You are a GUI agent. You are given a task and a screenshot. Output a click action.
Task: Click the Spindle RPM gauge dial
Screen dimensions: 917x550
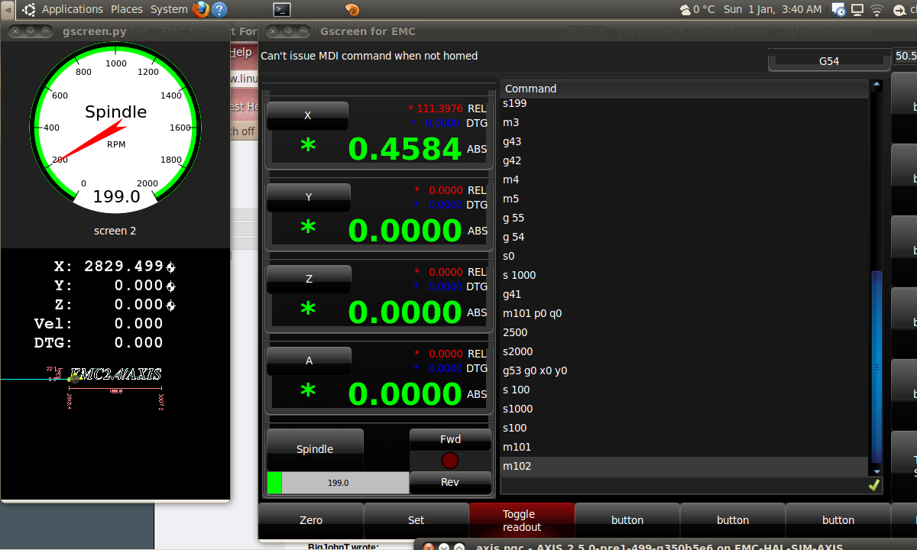(x=115, y=128)
